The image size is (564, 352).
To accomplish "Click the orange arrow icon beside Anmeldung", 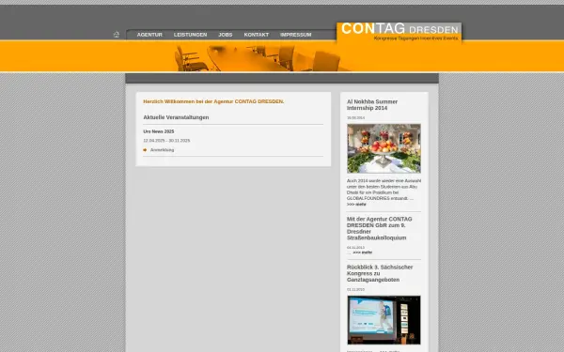I will [x=145, y=150].
